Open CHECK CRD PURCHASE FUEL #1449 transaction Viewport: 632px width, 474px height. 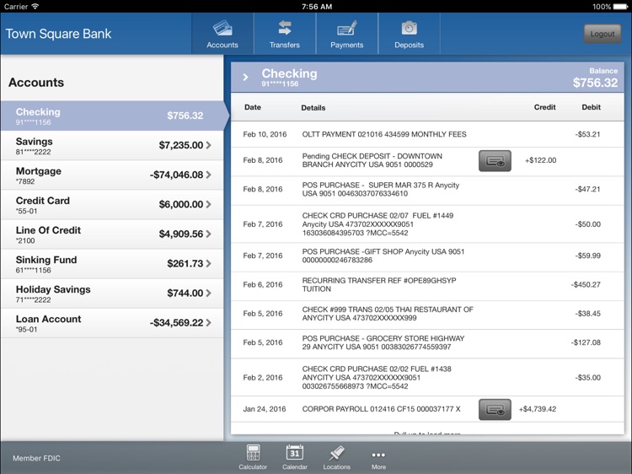point(427,224)
